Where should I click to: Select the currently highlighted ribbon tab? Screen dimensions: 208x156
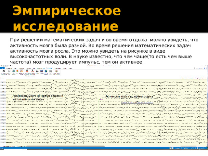click(x=50, y=68)
